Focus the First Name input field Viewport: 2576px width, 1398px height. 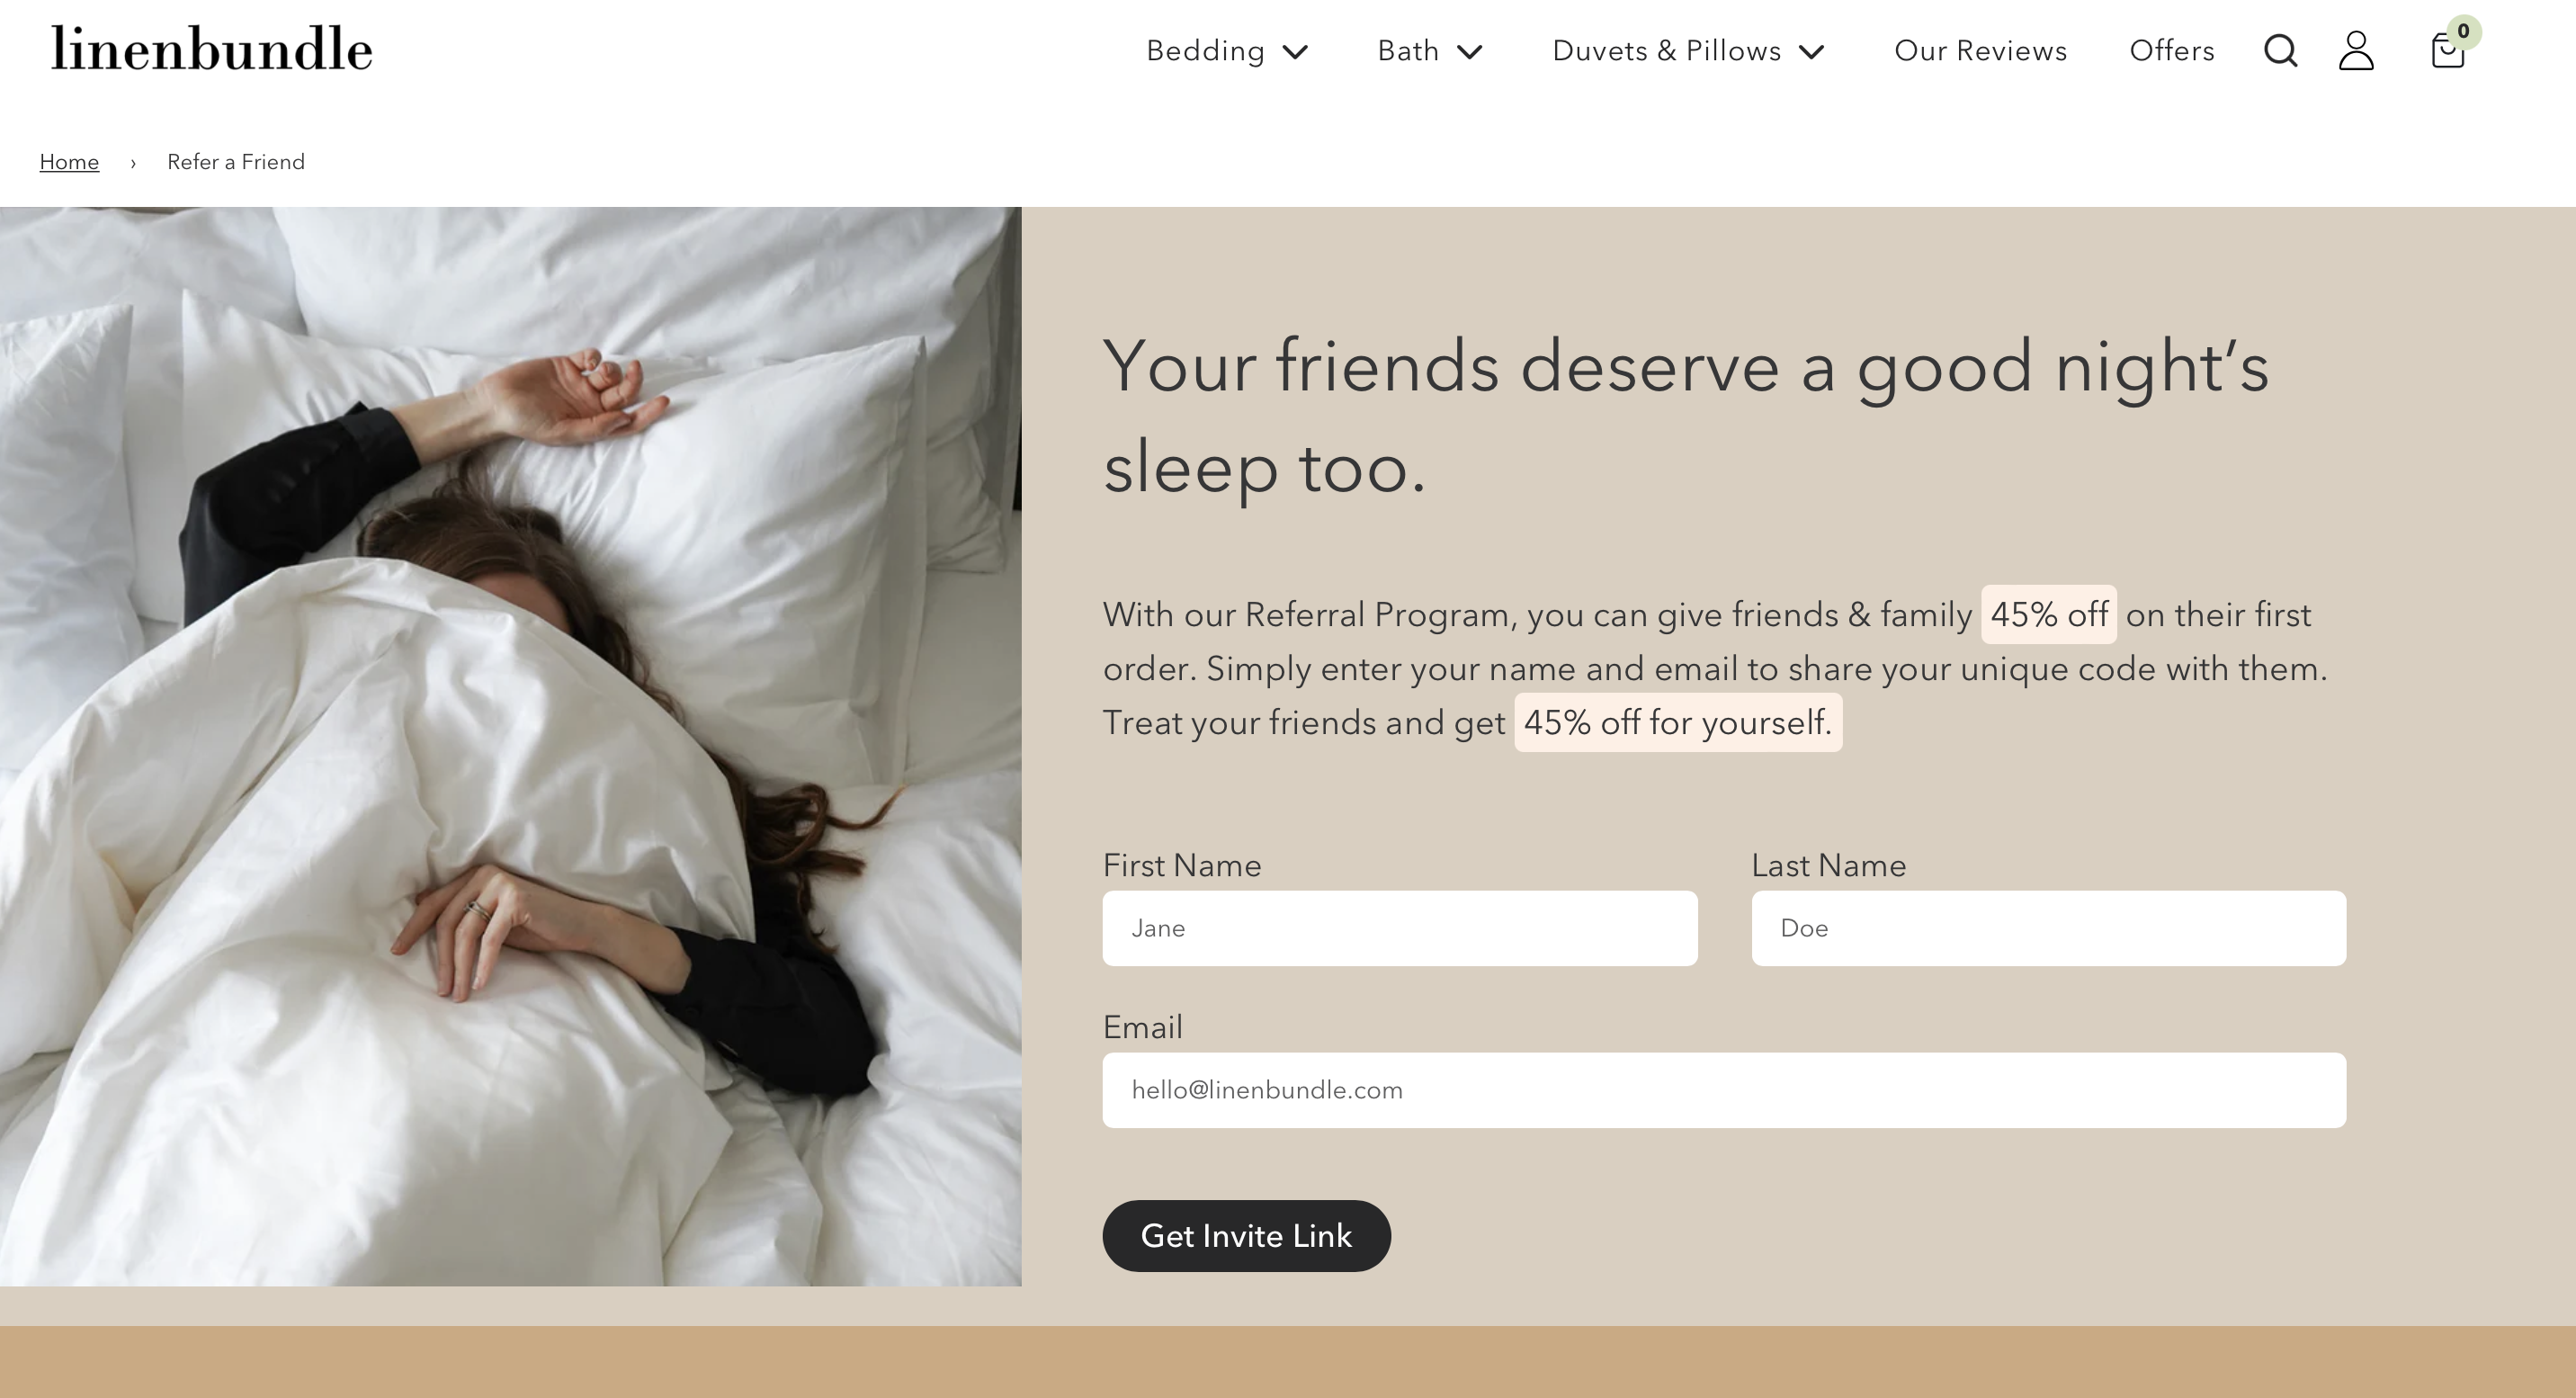coord(1400,928)
